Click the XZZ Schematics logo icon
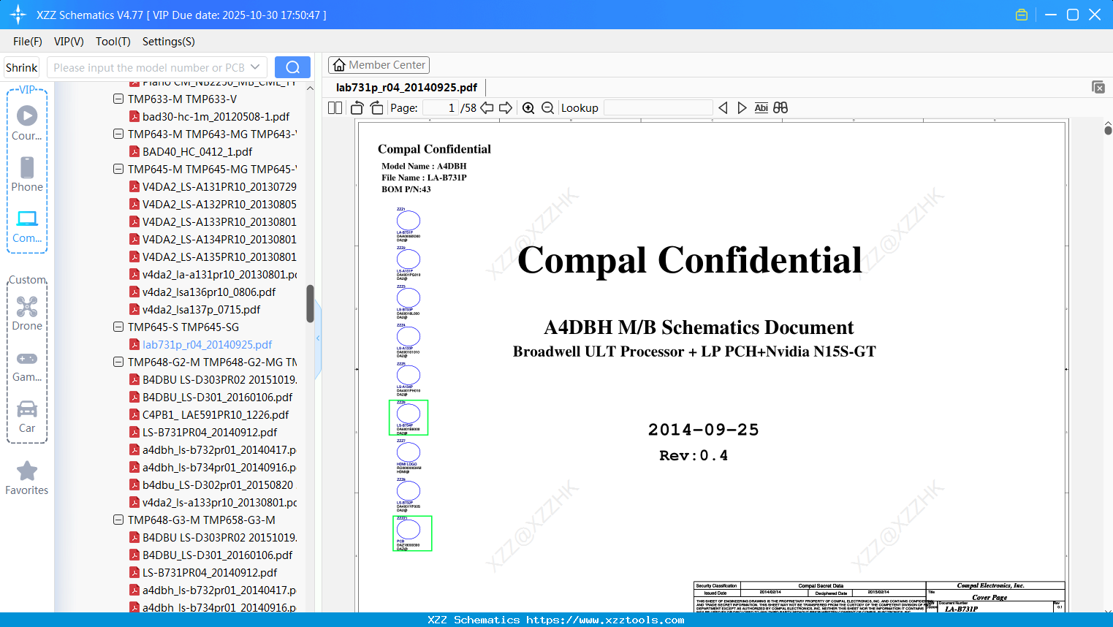The width and height of the screenshot is (1113, 627). tap(18, 15)
